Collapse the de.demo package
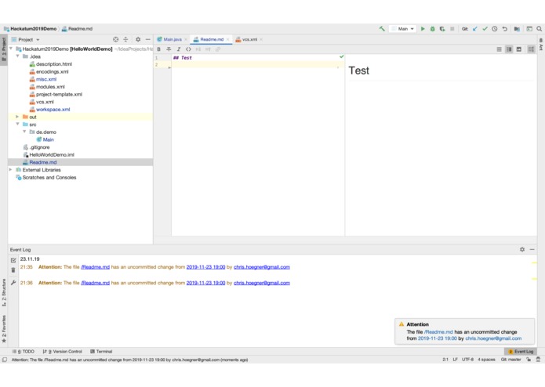545x387 pixels. click(24, 132)
